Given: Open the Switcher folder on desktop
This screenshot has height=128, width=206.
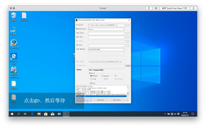Looking at the screenshot, I should tap(13, 84).
